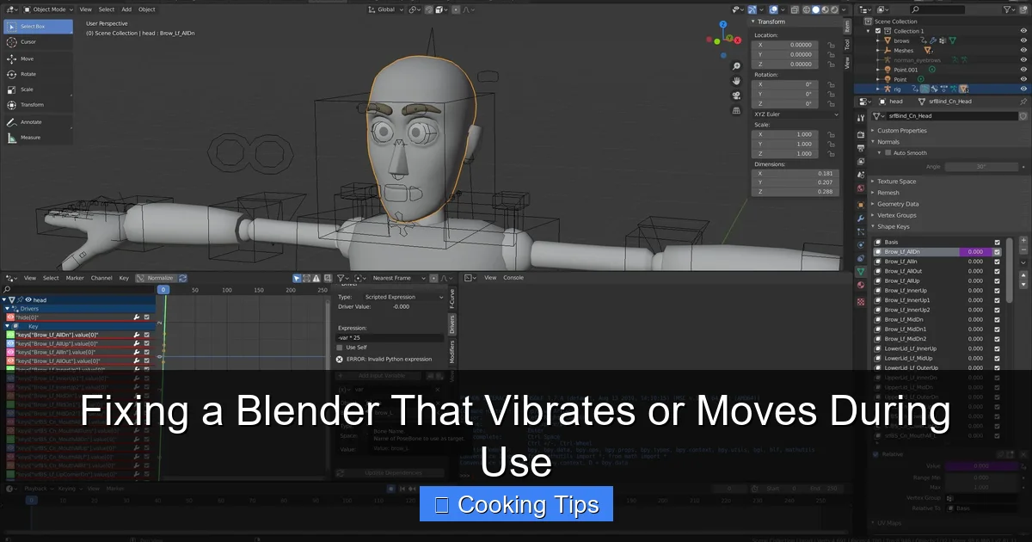Open the Add menu in viewport header
The height and width of the screenshot is (542, 1032).
126,9
